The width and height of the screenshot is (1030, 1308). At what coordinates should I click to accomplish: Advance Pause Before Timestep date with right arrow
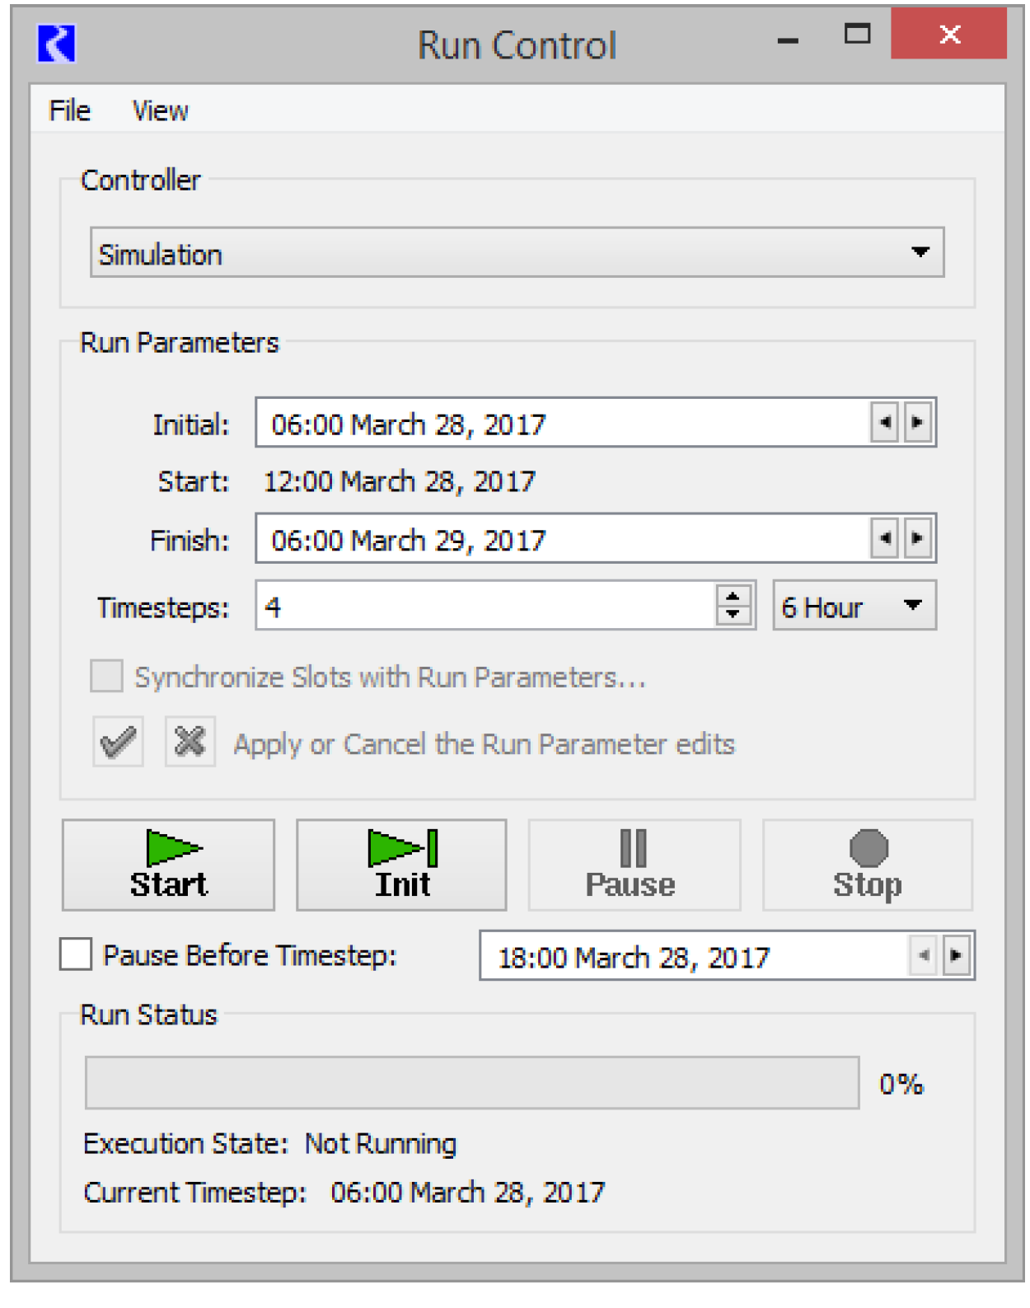coord(956,956)
